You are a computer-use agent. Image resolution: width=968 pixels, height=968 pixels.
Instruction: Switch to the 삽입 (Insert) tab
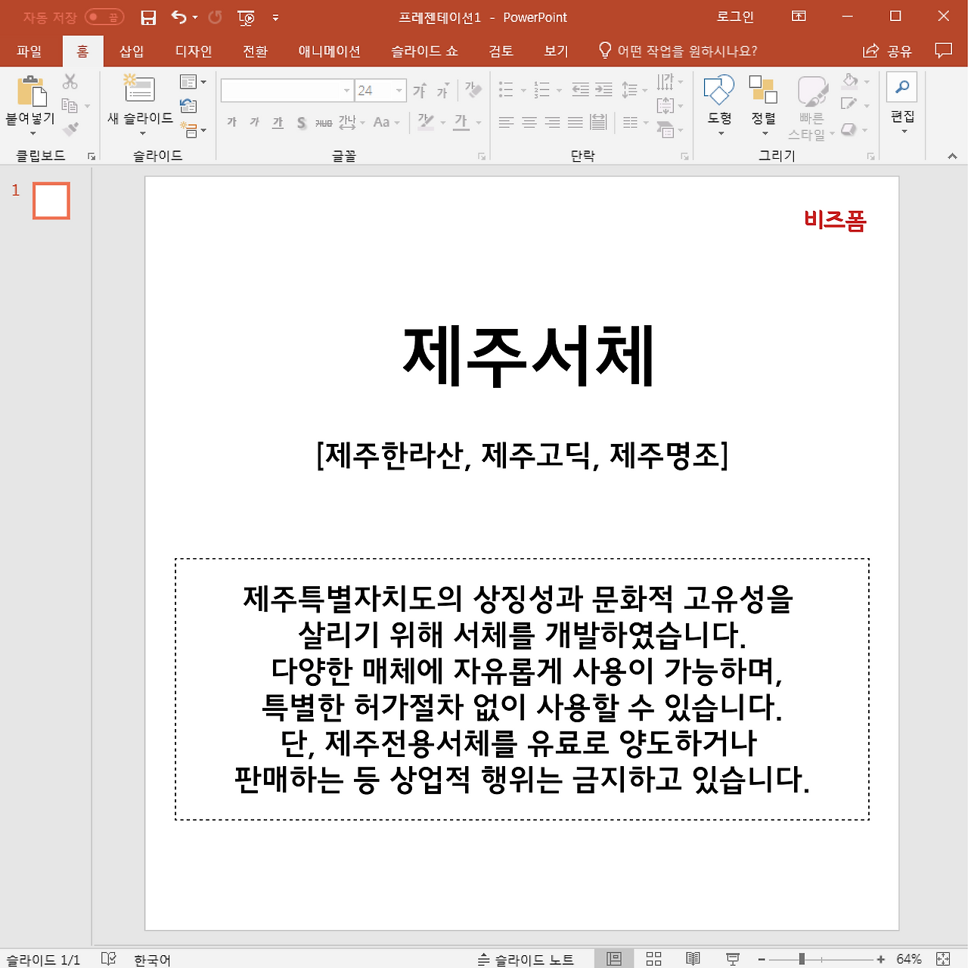tap(130, 51)
